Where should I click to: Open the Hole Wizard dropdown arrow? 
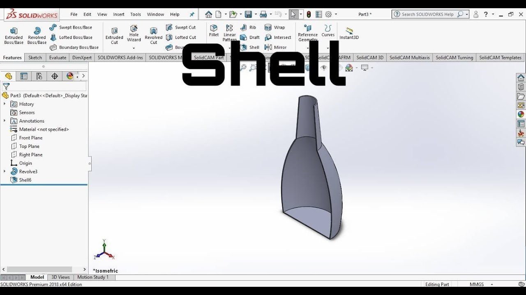coord(134,48)
